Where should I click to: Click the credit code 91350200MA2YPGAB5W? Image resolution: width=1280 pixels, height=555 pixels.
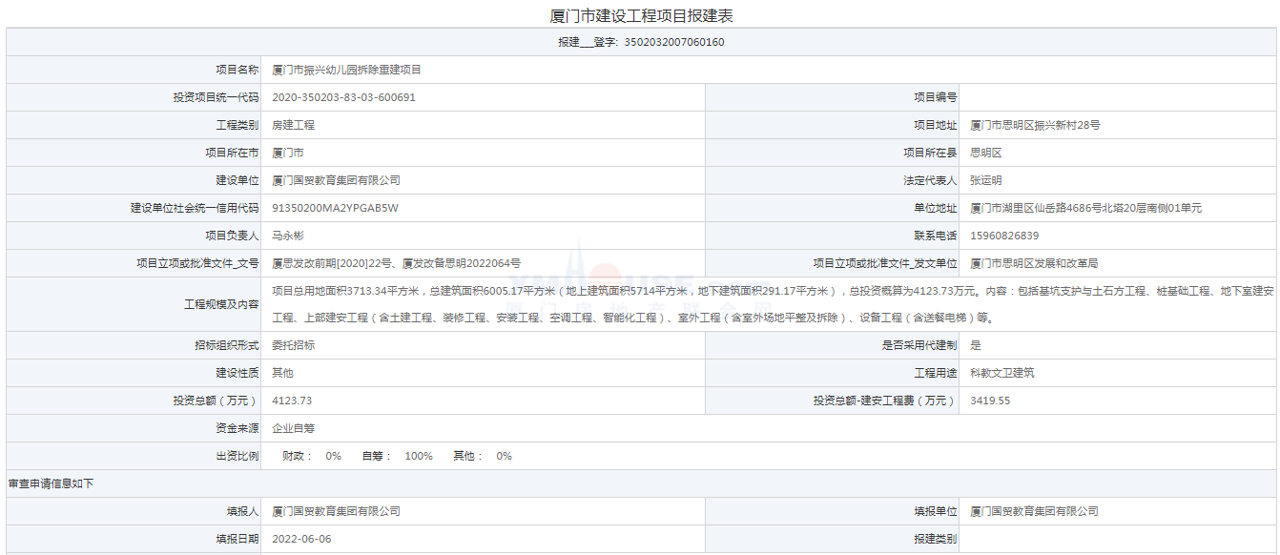pos(335,208)
